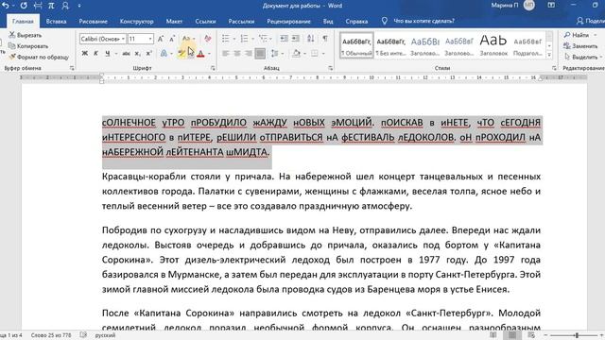Open the Выделить select dropdown
Screen dimensions: 605x340
[x=582, y=57]
